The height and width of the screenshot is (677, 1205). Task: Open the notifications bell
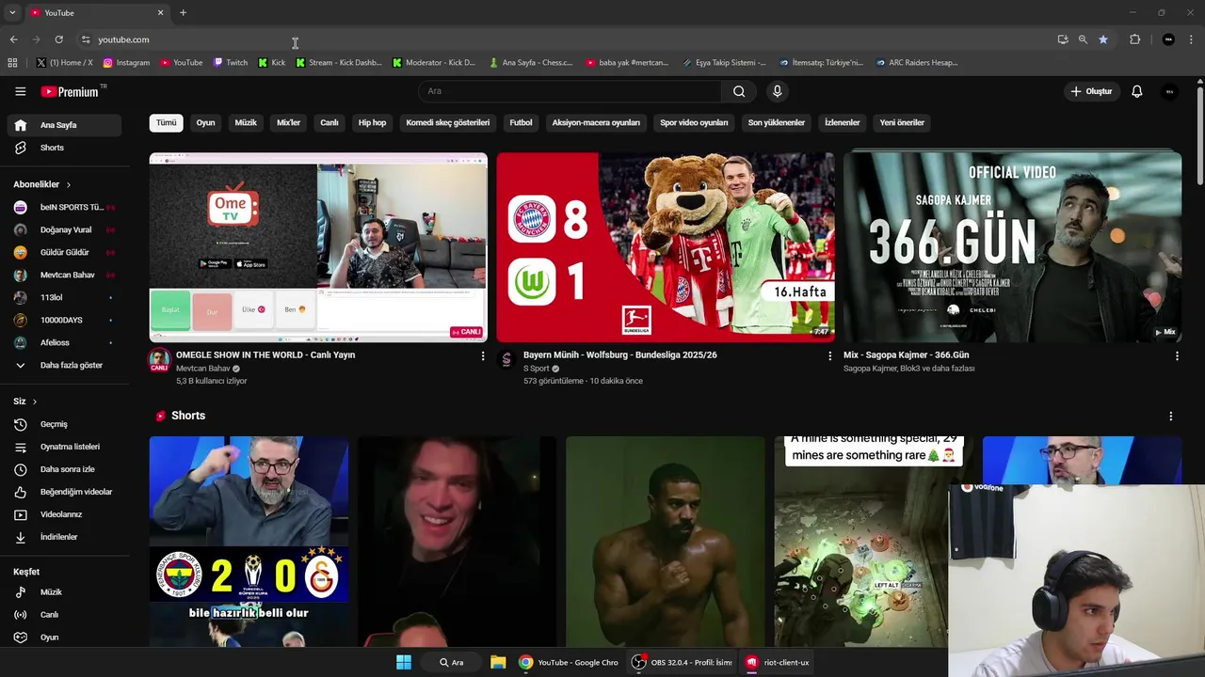1137,91
